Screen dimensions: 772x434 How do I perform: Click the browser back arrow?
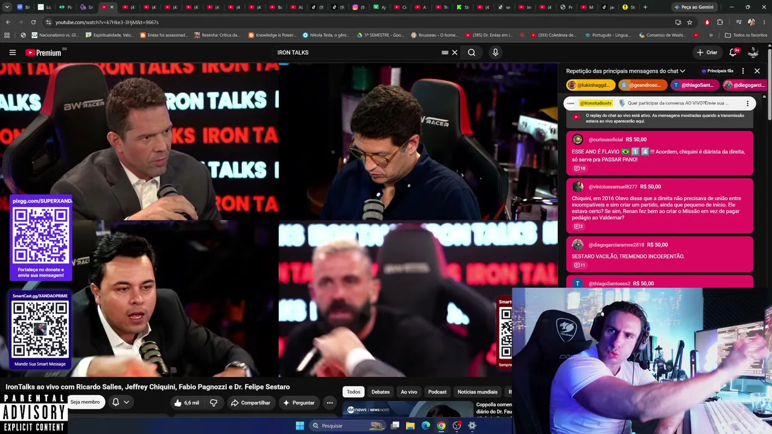click(8, 22)
